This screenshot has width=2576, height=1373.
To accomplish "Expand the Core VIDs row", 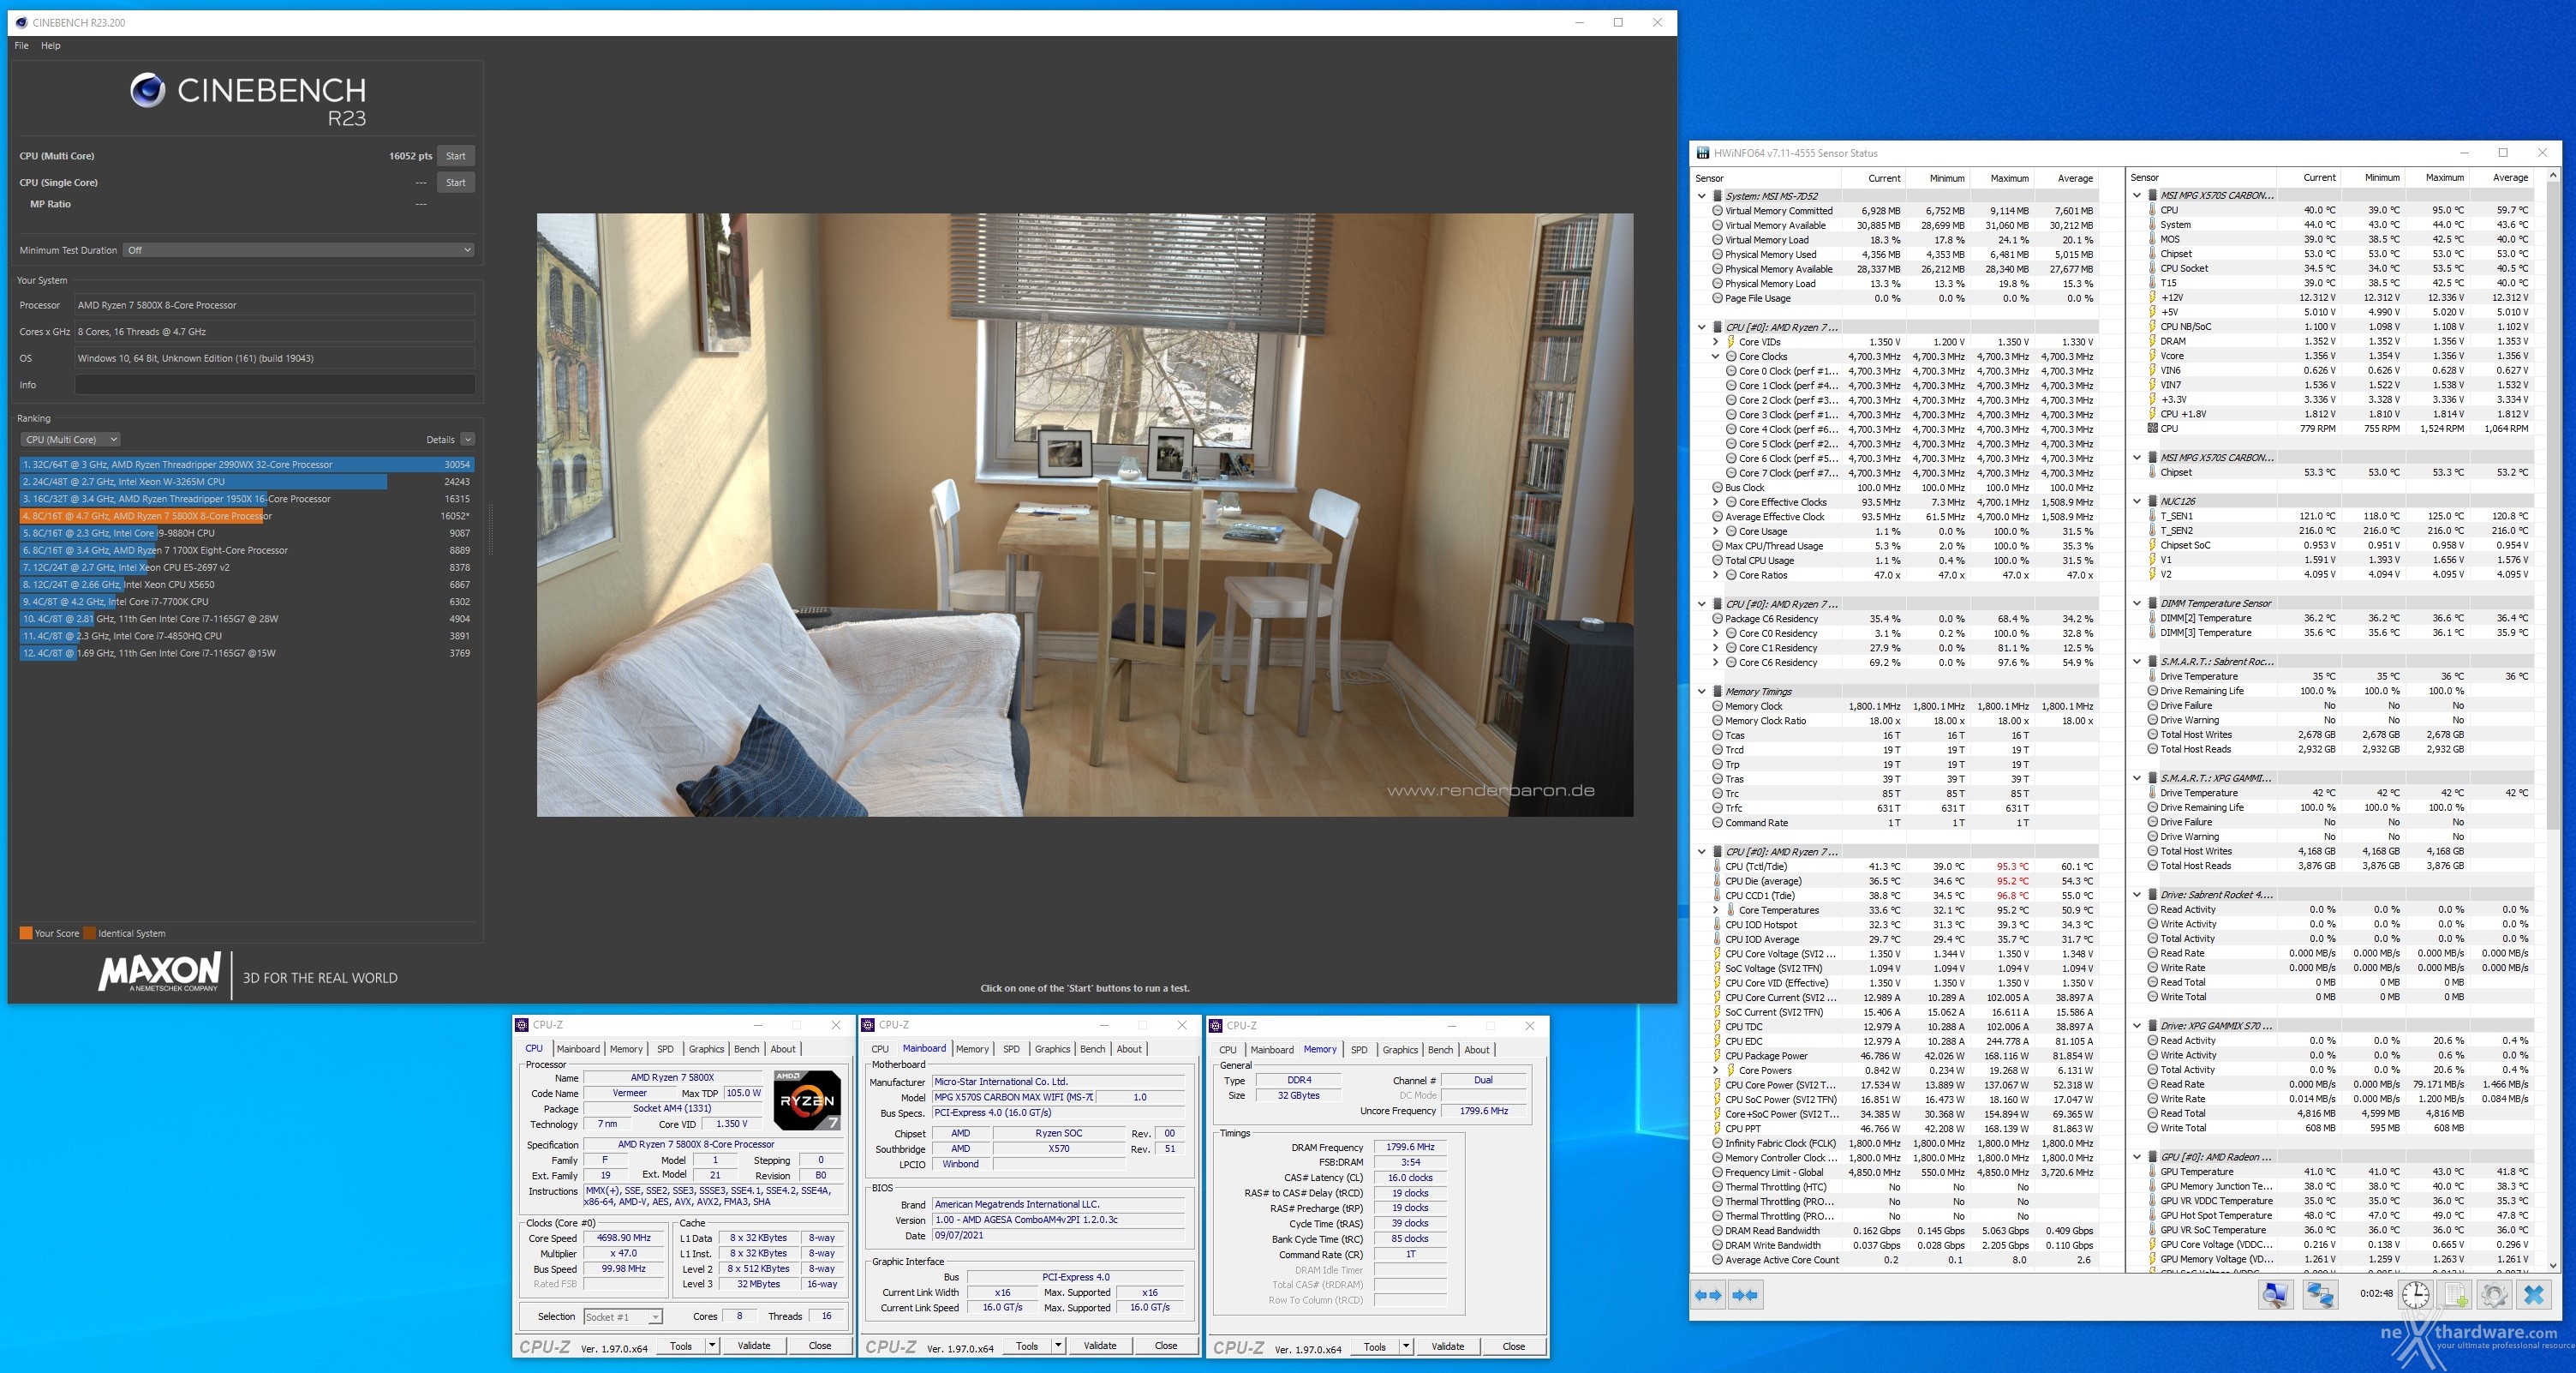I will click(1715, 342).
